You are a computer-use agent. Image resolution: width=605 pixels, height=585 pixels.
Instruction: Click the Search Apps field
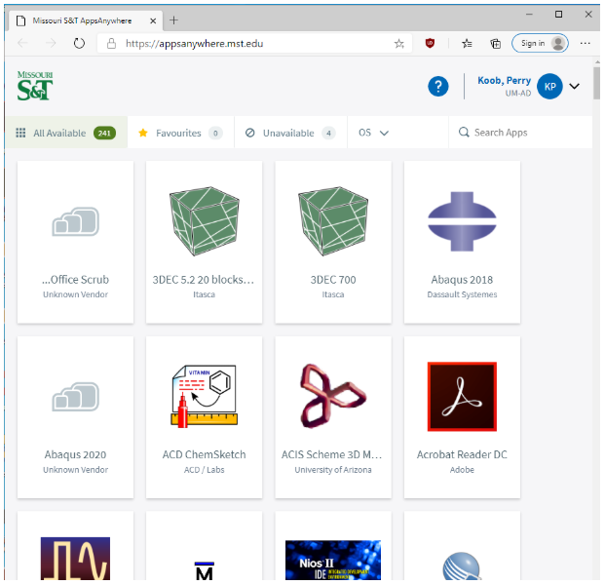[x=520, y=133]
